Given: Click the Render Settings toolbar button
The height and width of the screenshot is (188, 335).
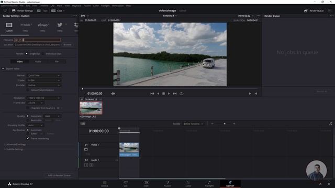Looking at the screenshot, I should [23, 10].
